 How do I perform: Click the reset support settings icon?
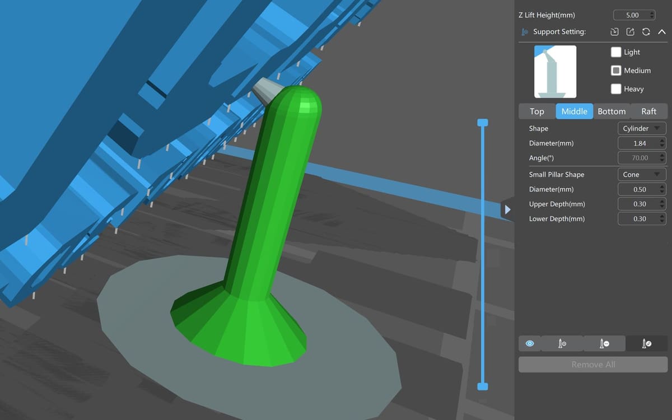tap(646, 32)
